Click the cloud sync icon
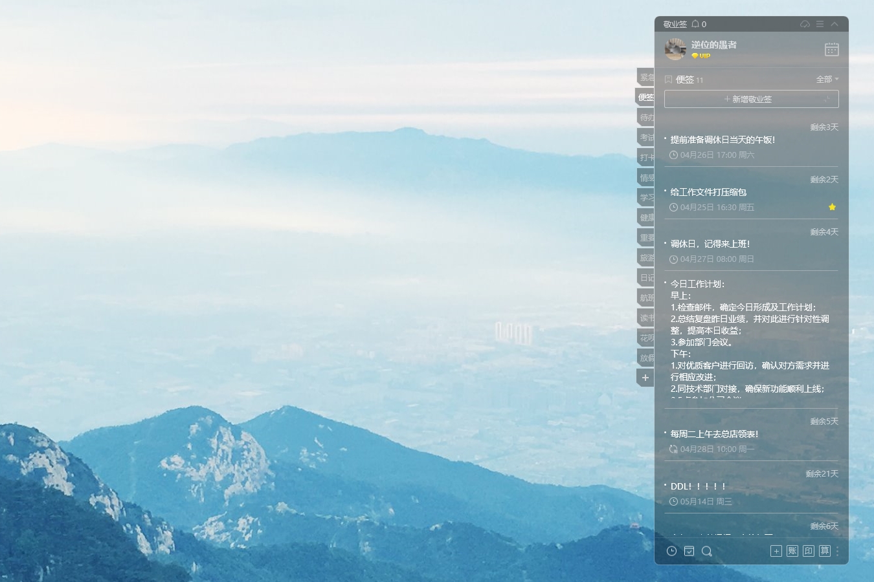 coord(805,24)
